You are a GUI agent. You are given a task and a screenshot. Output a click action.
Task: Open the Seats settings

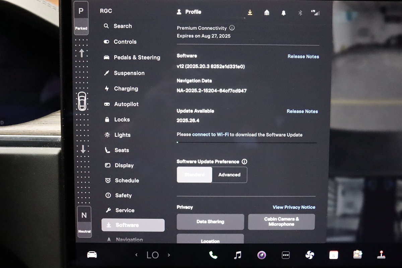pos(117,150)
